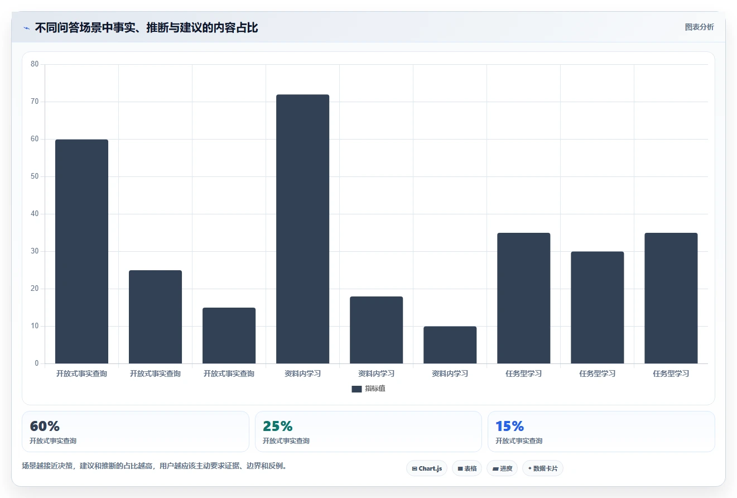Open the 15% stat card
The width and height of the screenshot is (737, 498).
[601, 432]
